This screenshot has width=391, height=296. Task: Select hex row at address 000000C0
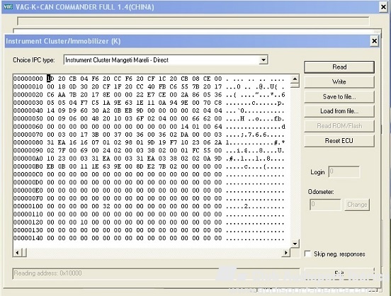pyautogui.click(x=149, y=174)
